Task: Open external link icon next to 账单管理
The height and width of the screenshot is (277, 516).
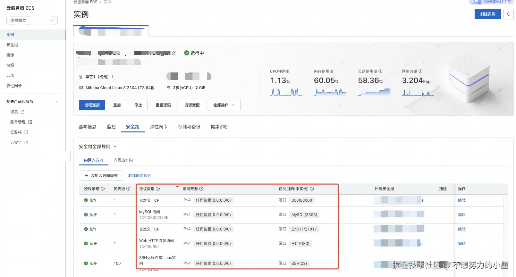Action: (x=30, y=122)
